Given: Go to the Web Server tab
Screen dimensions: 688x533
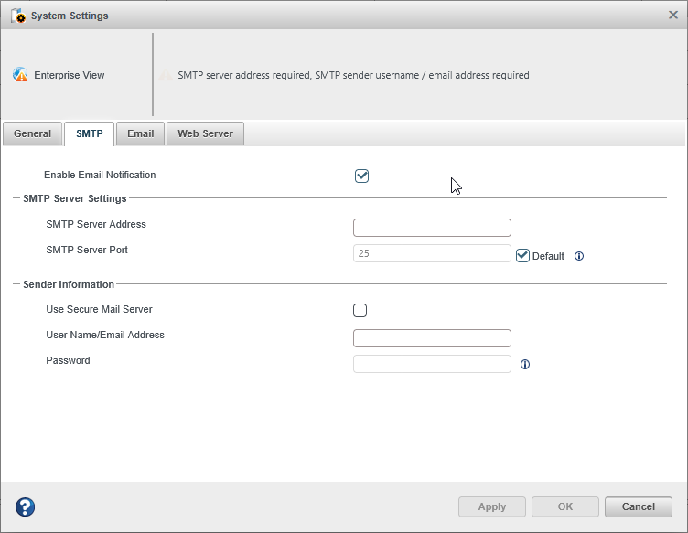Looking at the screenshot, I should (x=205, y=133).
